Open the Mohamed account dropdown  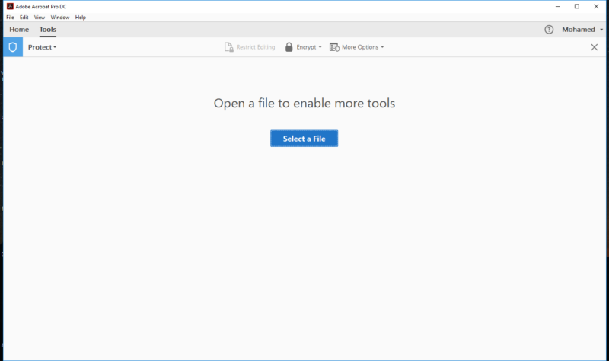coord(582,30)
